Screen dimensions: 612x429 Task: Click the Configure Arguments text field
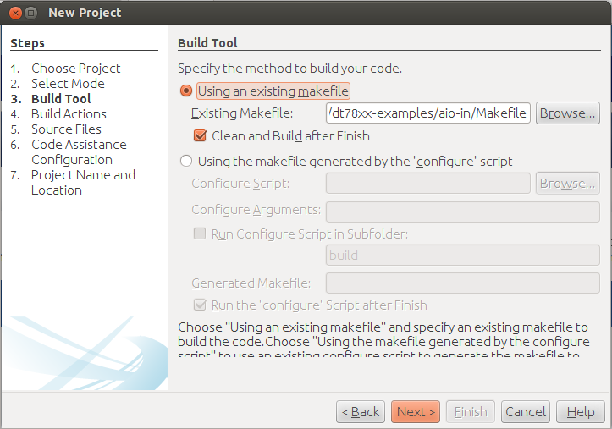pos(462,210)
